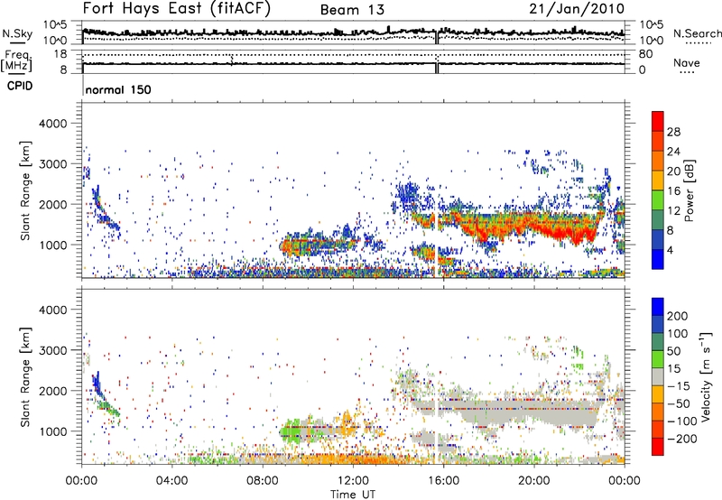Click the 50 label on the Velocity colorbar
The width and height of the screenshot is (722, 500).
click(x=673, y=351)
